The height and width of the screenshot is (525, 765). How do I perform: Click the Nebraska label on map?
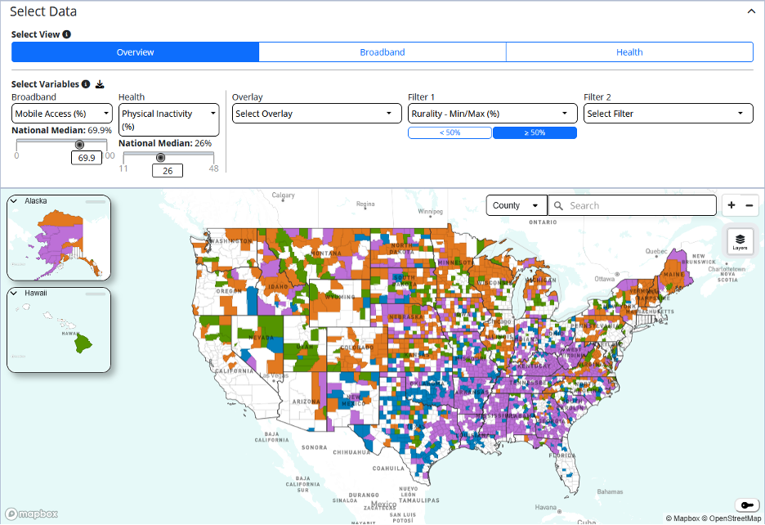(x=405, y=317)
